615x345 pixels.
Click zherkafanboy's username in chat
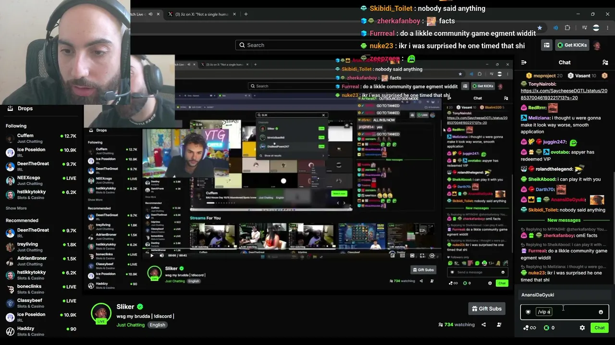click(x=559, y=236)
